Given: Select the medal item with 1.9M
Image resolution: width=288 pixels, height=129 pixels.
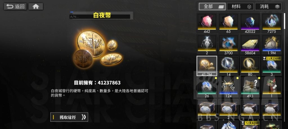Looking at the screenshot, I should pos(272,45).
